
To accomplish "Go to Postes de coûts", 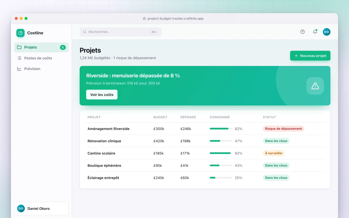I will pos(41,58).
